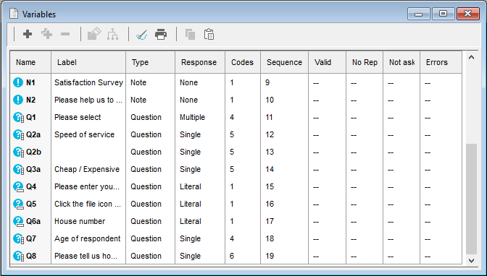Click the literal question icon beside Q4
The width and height of the screenshot is (487, 276).
pos(19,187)
